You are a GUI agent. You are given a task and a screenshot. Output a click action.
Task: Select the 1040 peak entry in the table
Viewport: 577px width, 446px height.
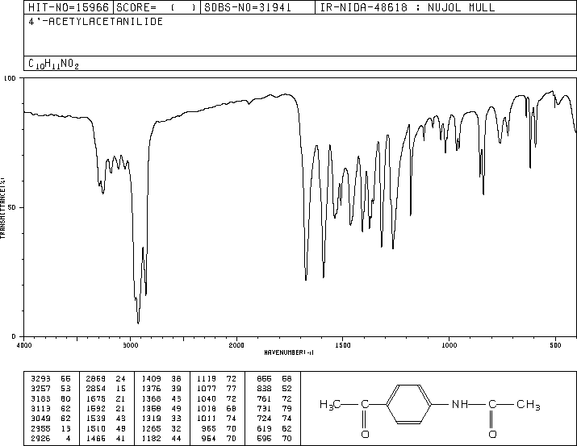tap(217, 398)
